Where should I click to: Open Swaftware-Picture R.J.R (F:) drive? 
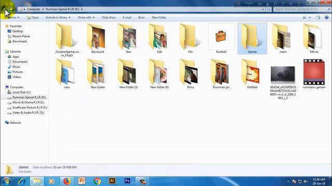[x=30, y=107]
